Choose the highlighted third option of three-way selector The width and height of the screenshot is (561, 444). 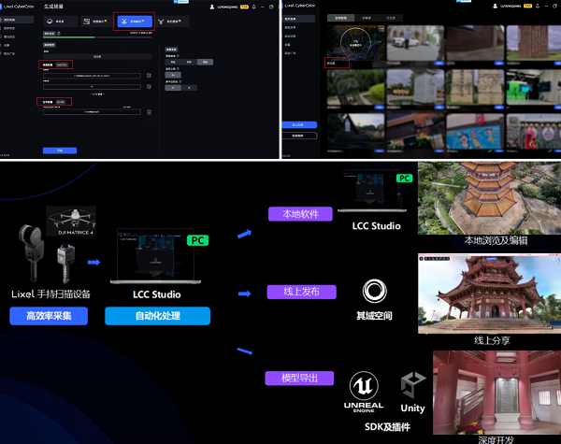[205, 62]
